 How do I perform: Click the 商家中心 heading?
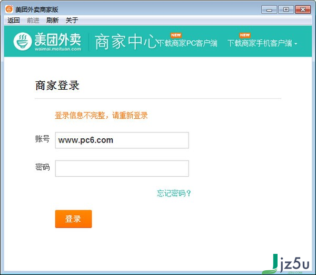(126, 42)
